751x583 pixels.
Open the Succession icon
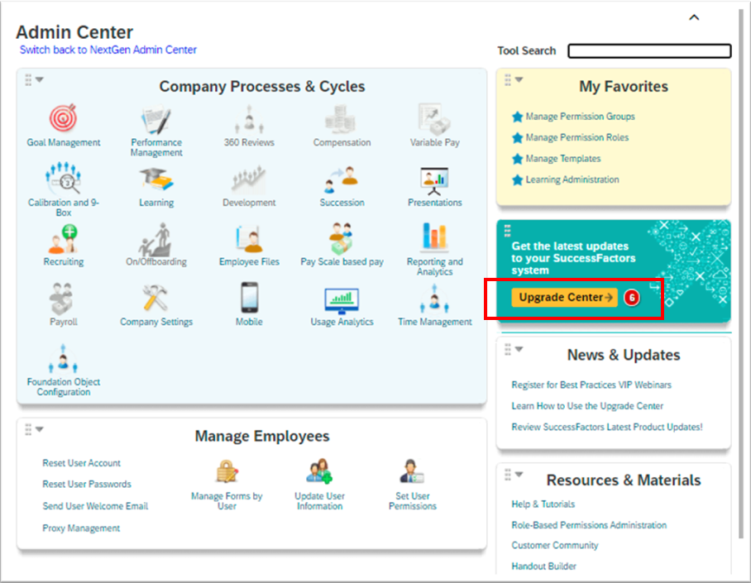341,179
